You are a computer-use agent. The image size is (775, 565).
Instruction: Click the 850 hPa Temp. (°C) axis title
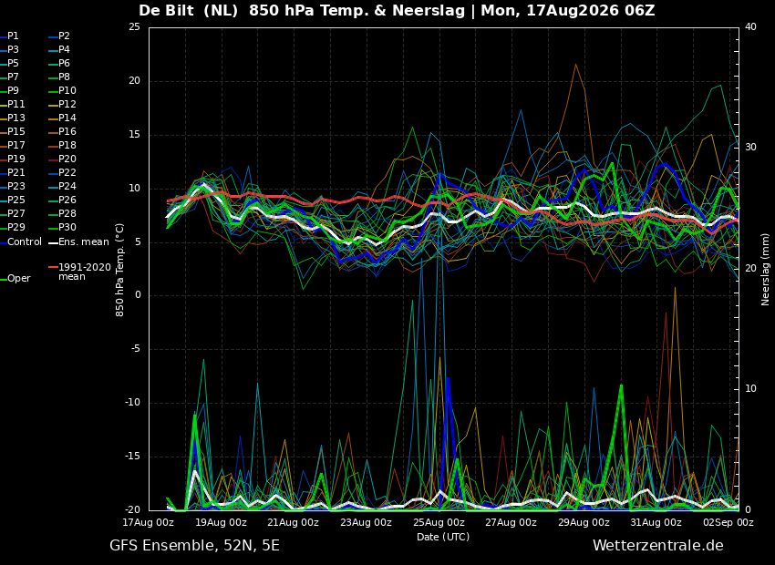(x=119, y=270)
